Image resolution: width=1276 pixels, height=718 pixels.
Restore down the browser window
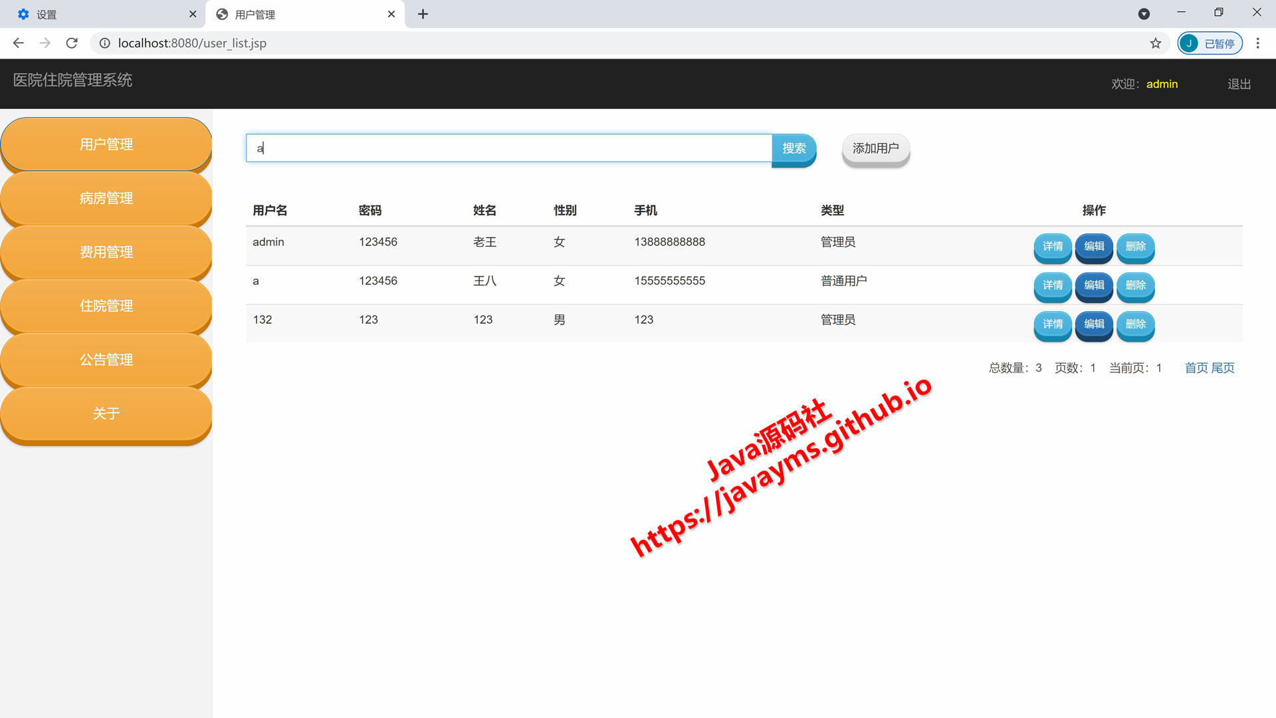(1219, 12)
